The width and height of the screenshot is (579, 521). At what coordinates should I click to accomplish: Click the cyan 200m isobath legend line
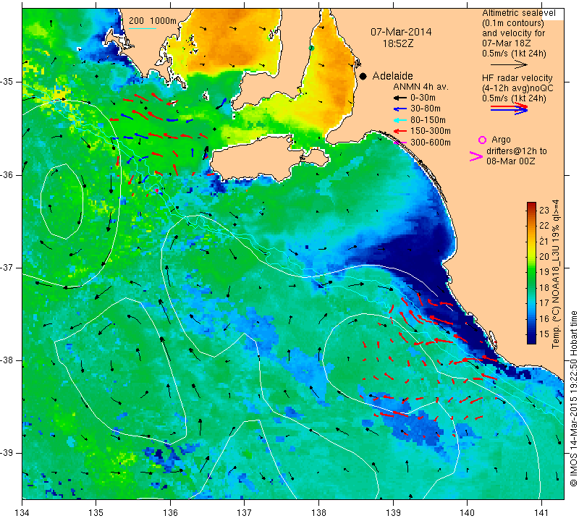(143, 28)
